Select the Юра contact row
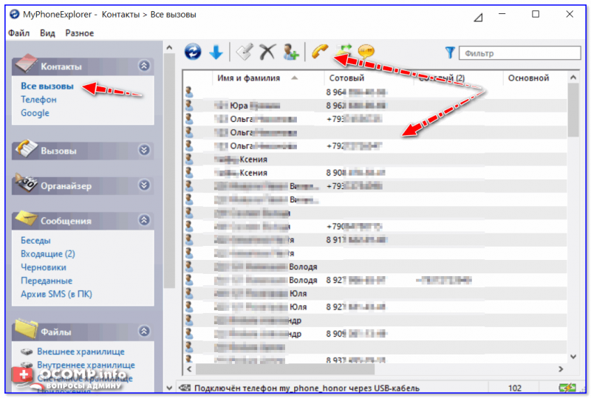The width and height of the screenshot is (591, 398). click(x=375, y=106)
